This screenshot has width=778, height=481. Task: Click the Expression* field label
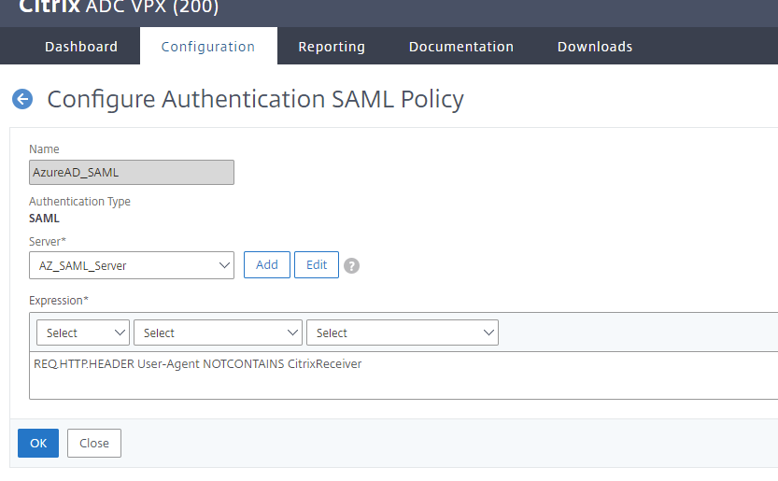59,301
